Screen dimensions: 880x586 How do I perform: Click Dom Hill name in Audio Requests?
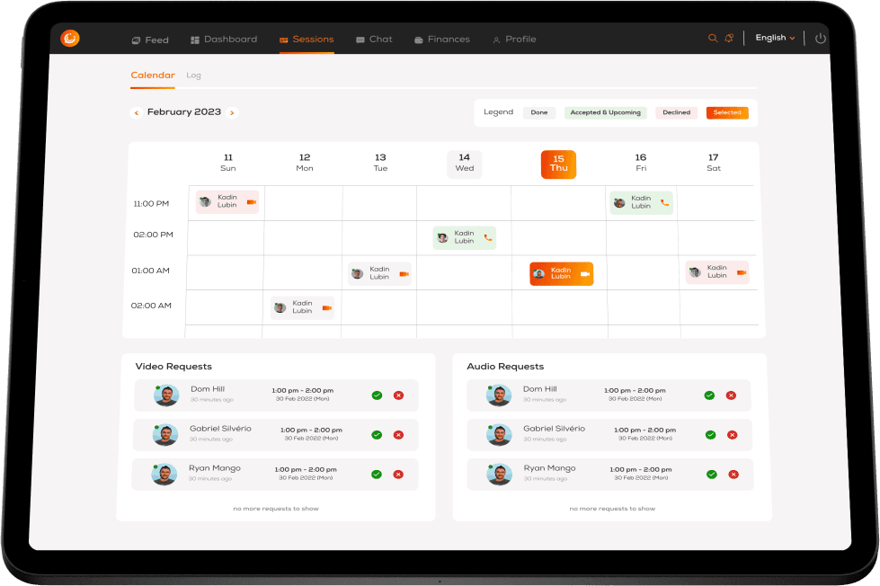(540, 389)
